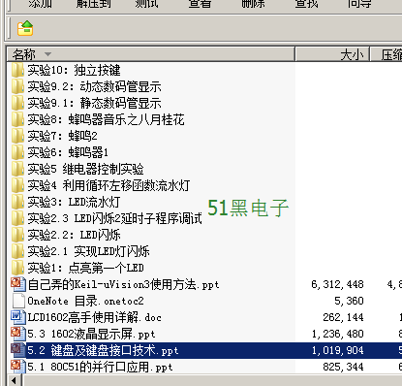402x386 pixels.
Task: Click the horizontal scrollbar left arrow
Action: (14, 381)
